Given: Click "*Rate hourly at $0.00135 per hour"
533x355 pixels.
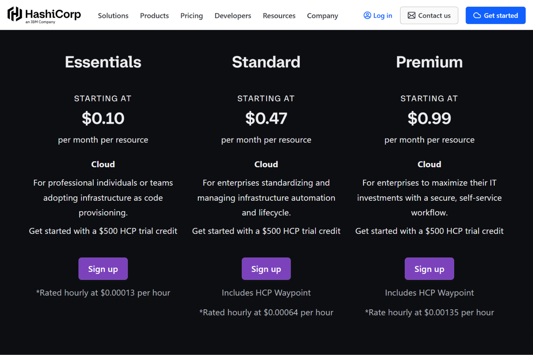Looking at the screenshot, I should coord(429,313).
